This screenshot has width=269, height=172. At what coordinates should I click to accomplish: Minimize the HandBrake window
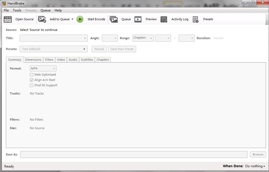pos(246,2)
